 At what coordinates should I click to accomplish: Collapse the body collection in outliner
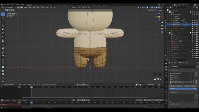pyautogui.click(x=168, y=12)
